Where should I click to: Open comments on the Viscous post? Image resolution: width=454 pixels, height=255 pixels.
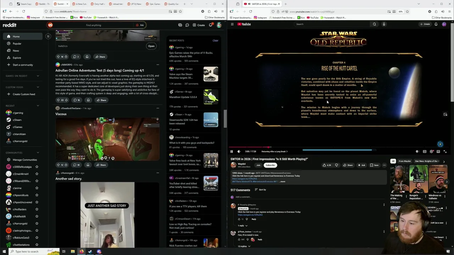tap(77, 165)
